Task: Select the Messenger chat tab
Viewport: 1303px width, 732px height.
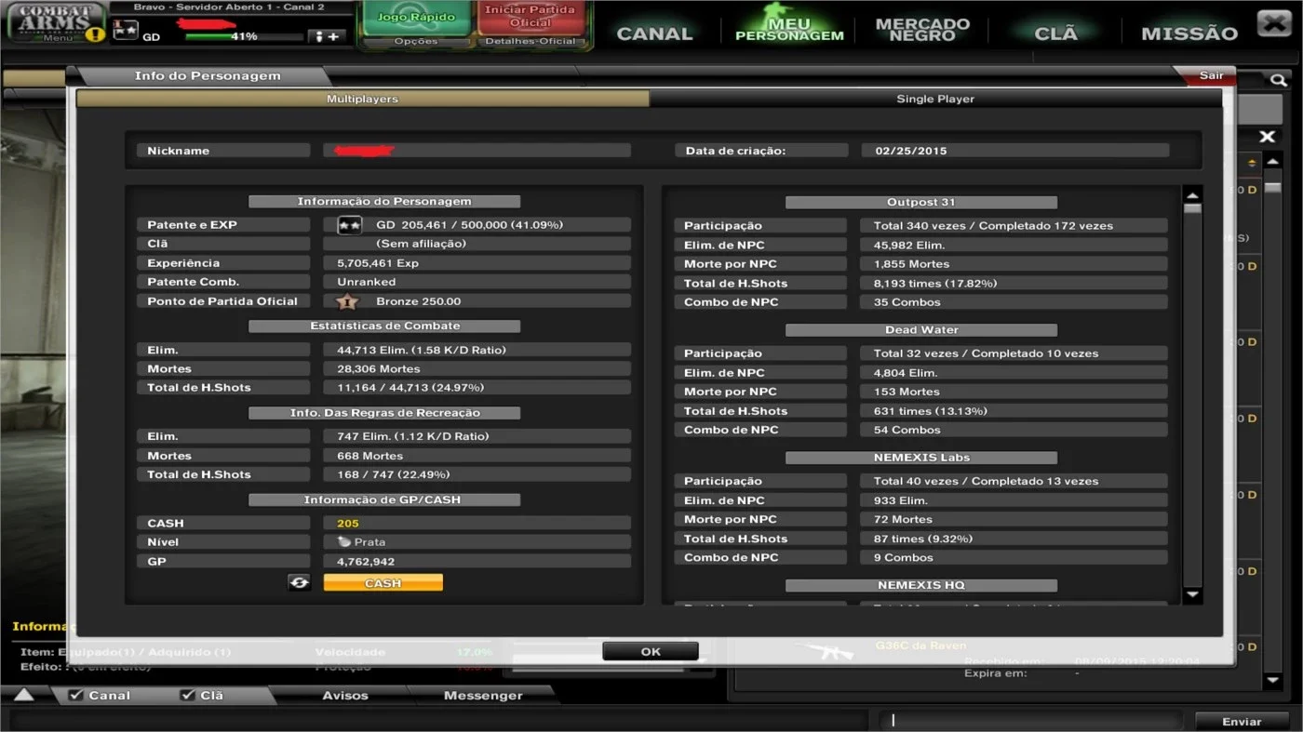Action: click(x=483, y=695)
